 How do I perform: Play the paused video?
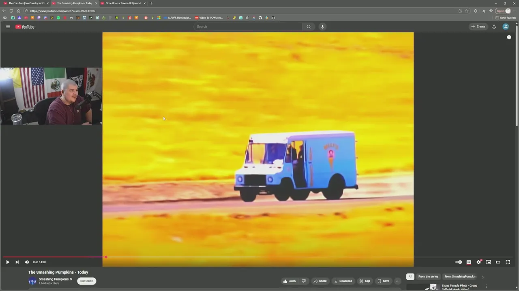8,262
